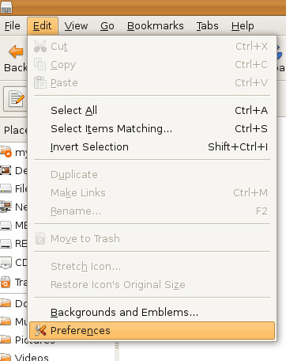Open the Network icon in sidebar
286x361 pixels.
(6, 207)
